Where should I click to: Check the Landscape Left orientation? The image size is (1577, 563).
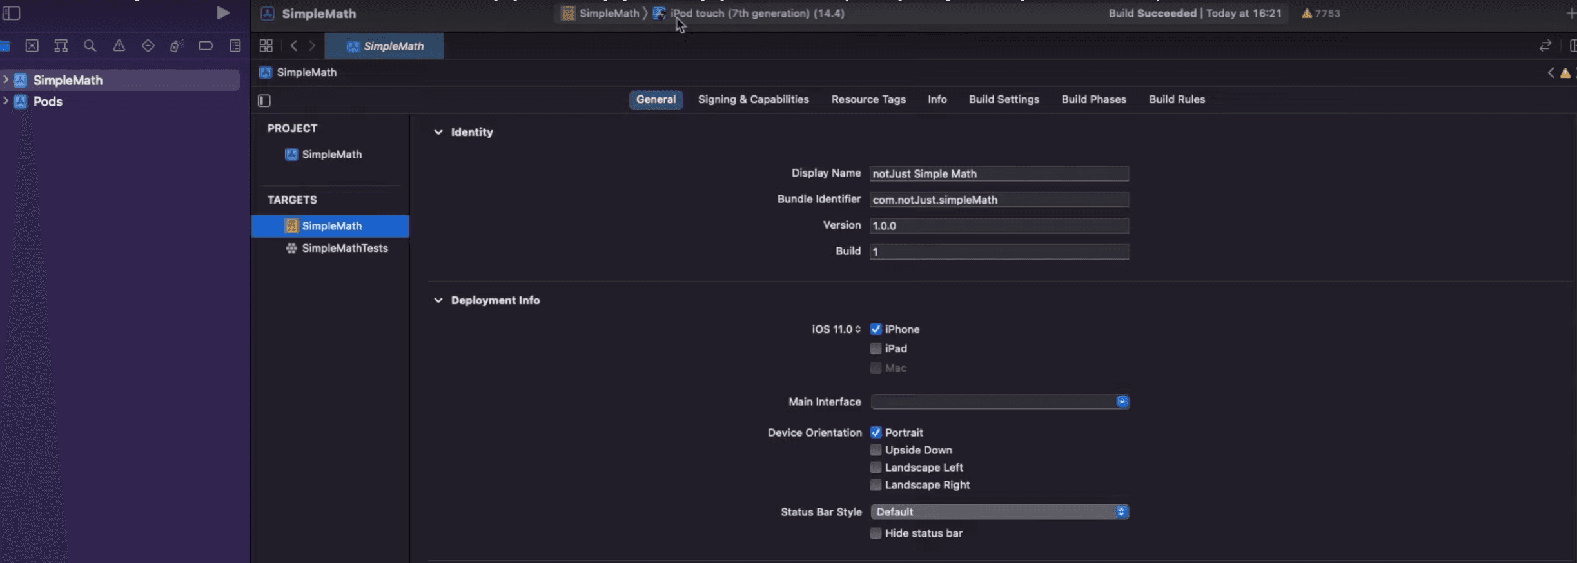coord(876,468)
